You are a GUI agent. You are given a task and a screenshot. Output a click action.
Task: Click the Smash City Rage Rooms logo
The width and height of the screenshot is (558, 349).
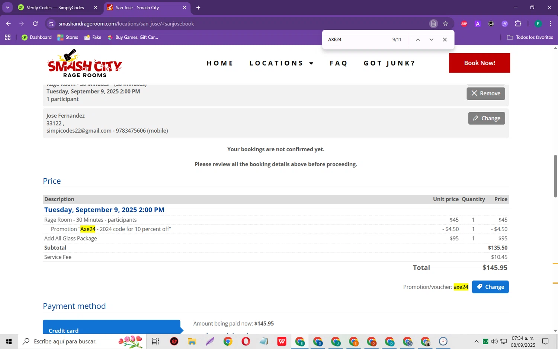[x=85, y=63]
